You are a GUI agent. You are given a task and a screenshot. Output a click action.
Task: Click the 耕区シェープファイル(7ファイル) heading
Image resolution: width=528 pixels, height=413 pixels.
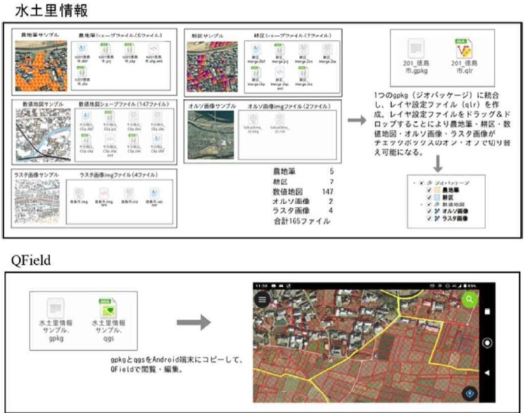[x=293, y=35]
